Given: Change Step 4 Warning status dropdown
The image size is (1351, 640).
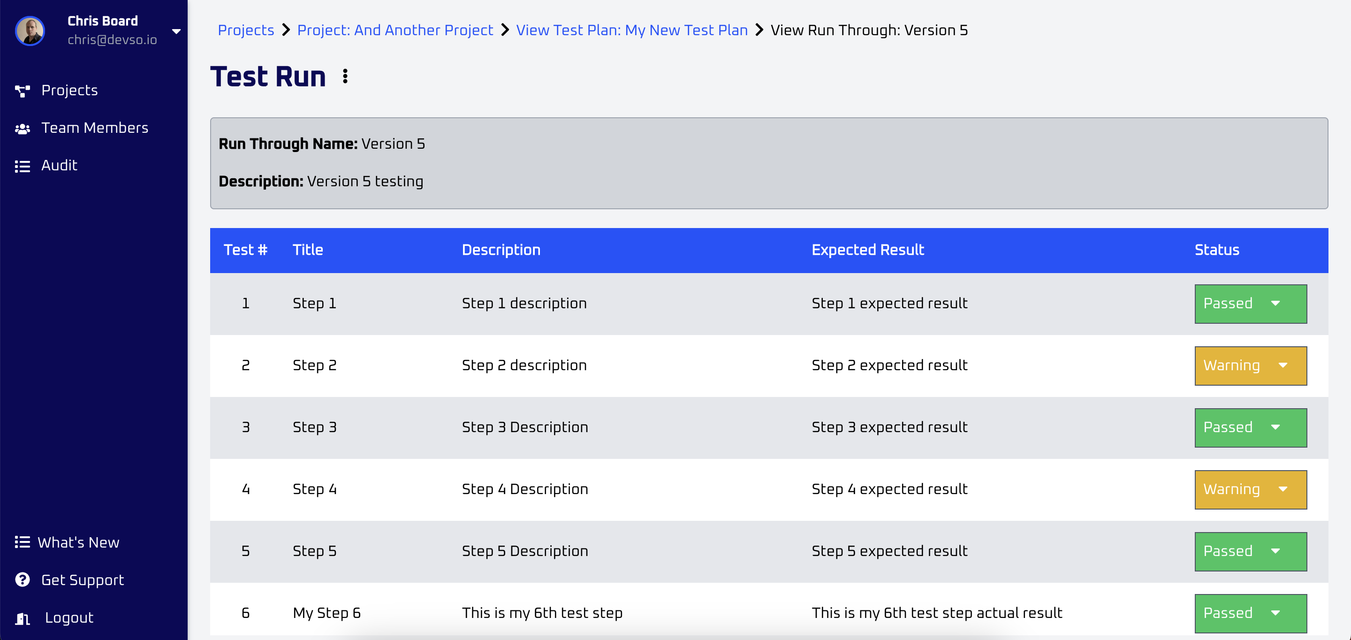Looking at the screenshot, I should click(x=1250, y=489).
